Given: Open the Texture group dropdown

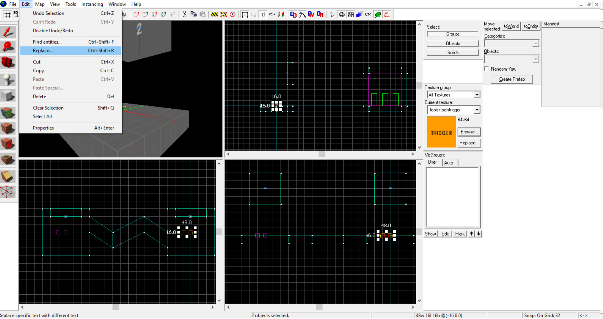Looking at the screenshot, I should coord(477,95).
